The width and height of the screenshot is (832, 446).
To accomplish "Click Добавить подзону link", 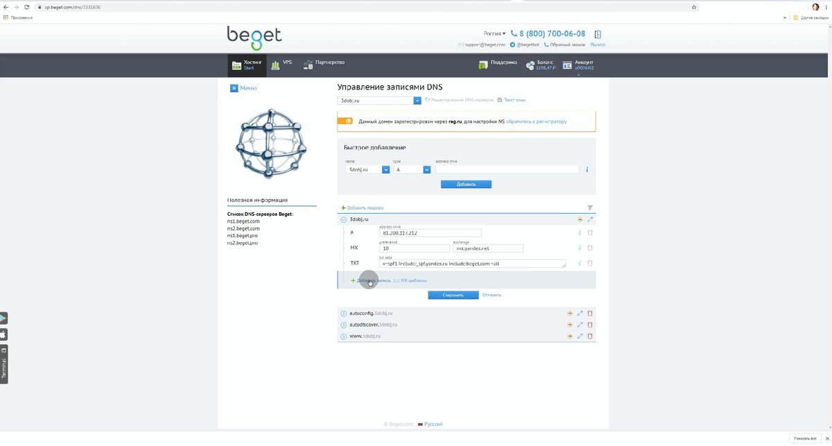I will 362,207.
